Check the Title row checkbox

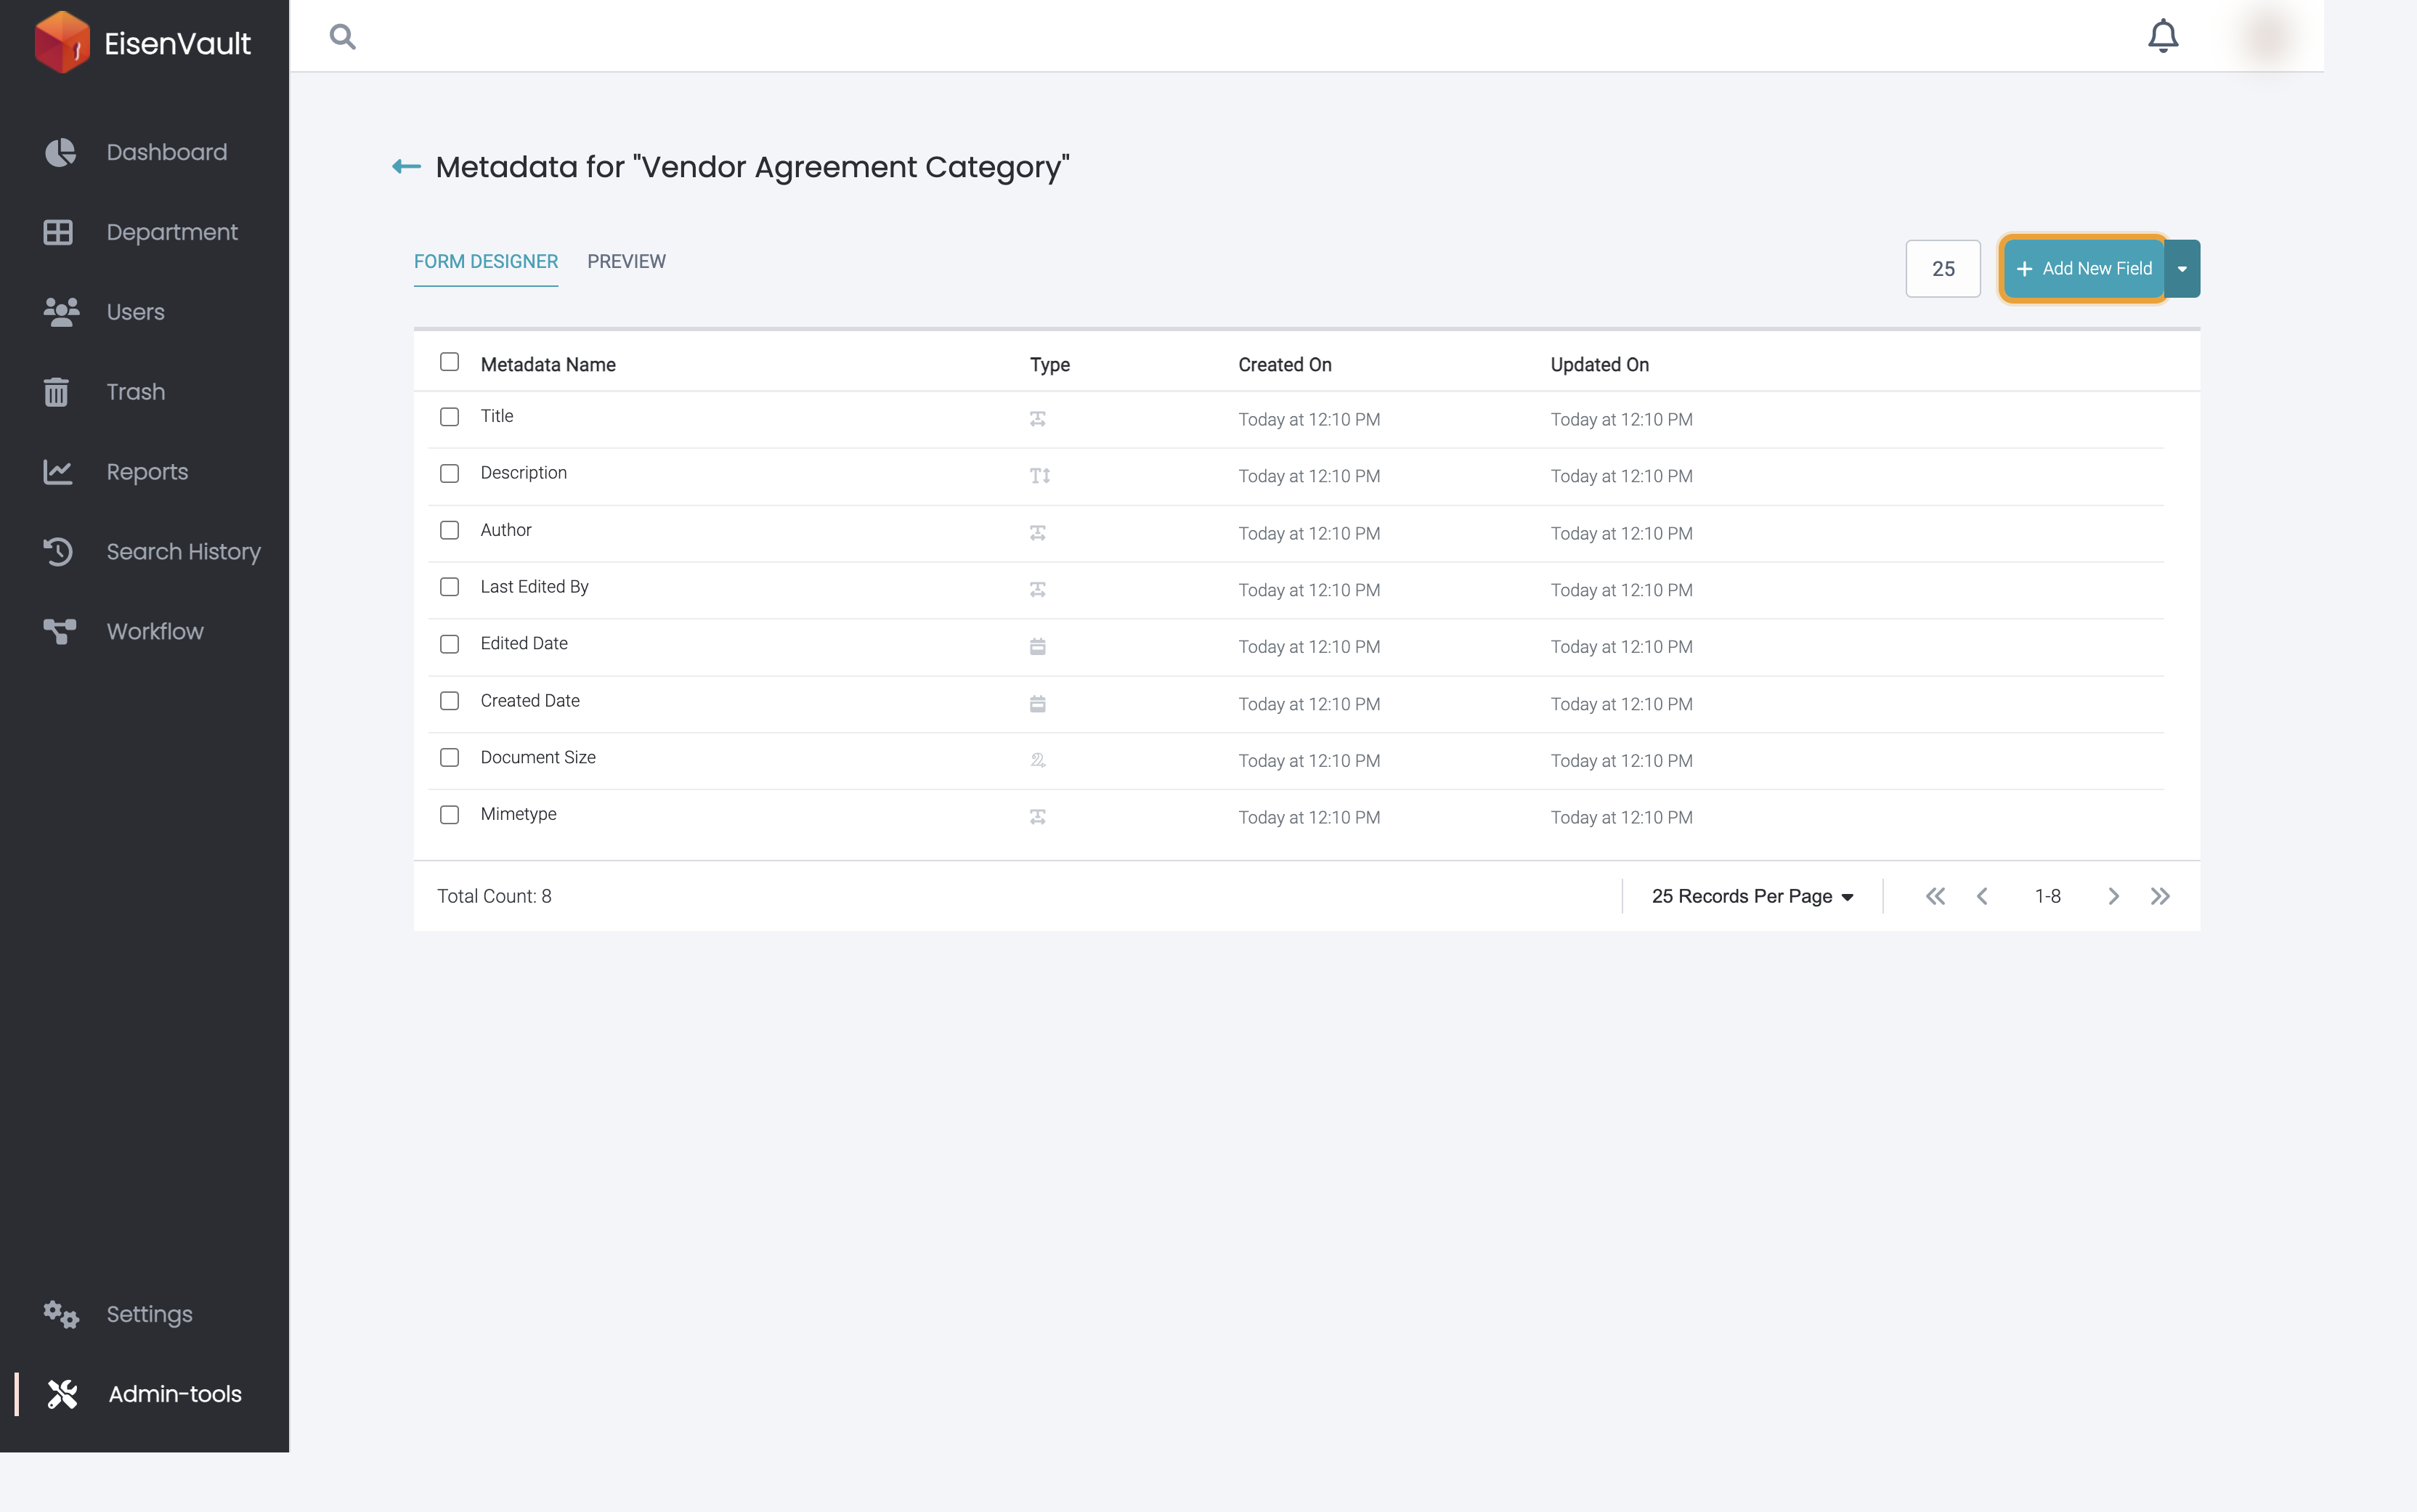click(x=449, y=417)
